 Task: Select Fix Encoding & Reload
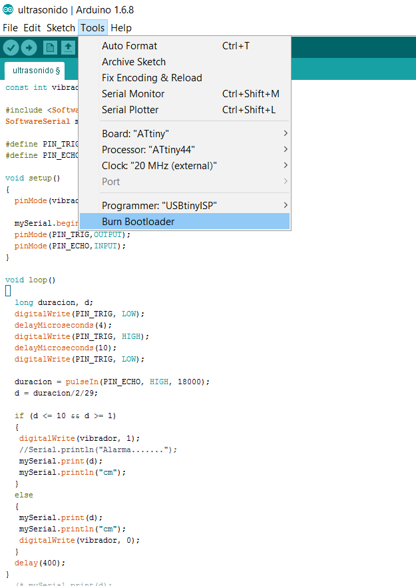coord(185,78)
